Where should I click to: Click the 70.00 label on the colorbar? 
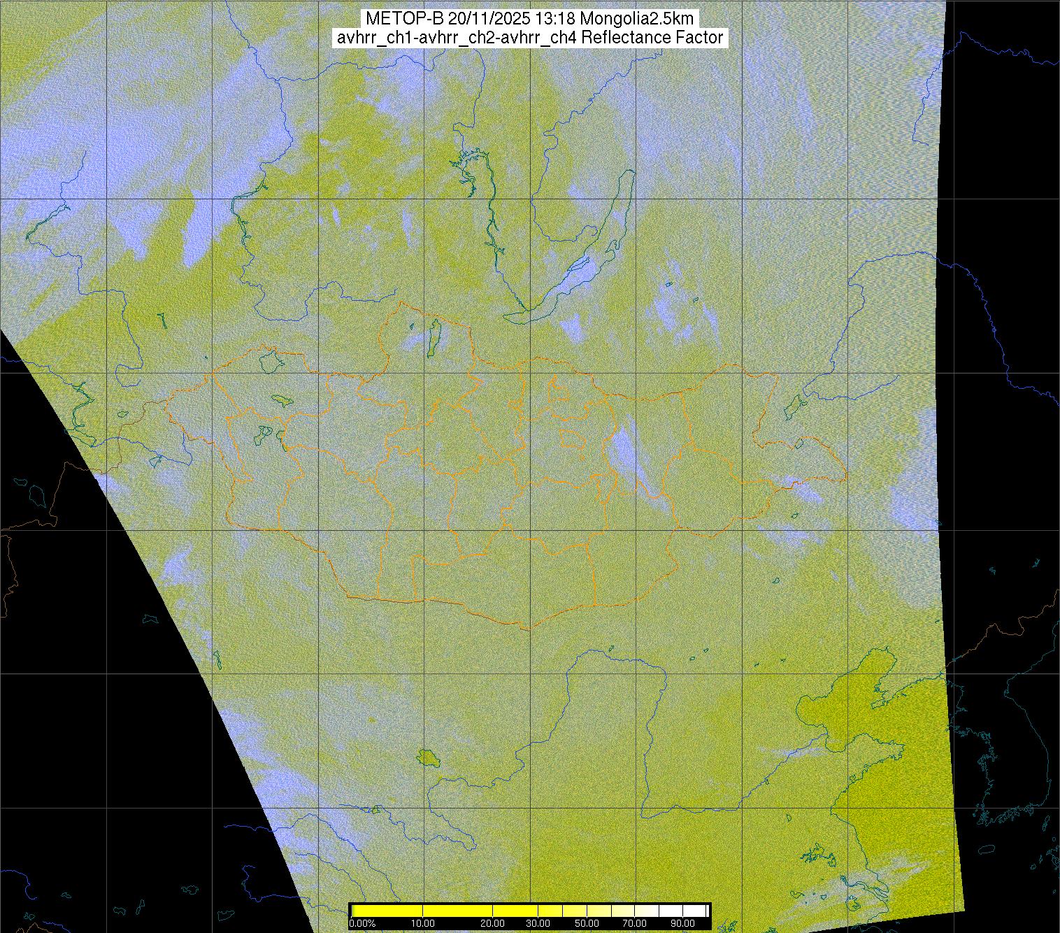click(636, 923)
